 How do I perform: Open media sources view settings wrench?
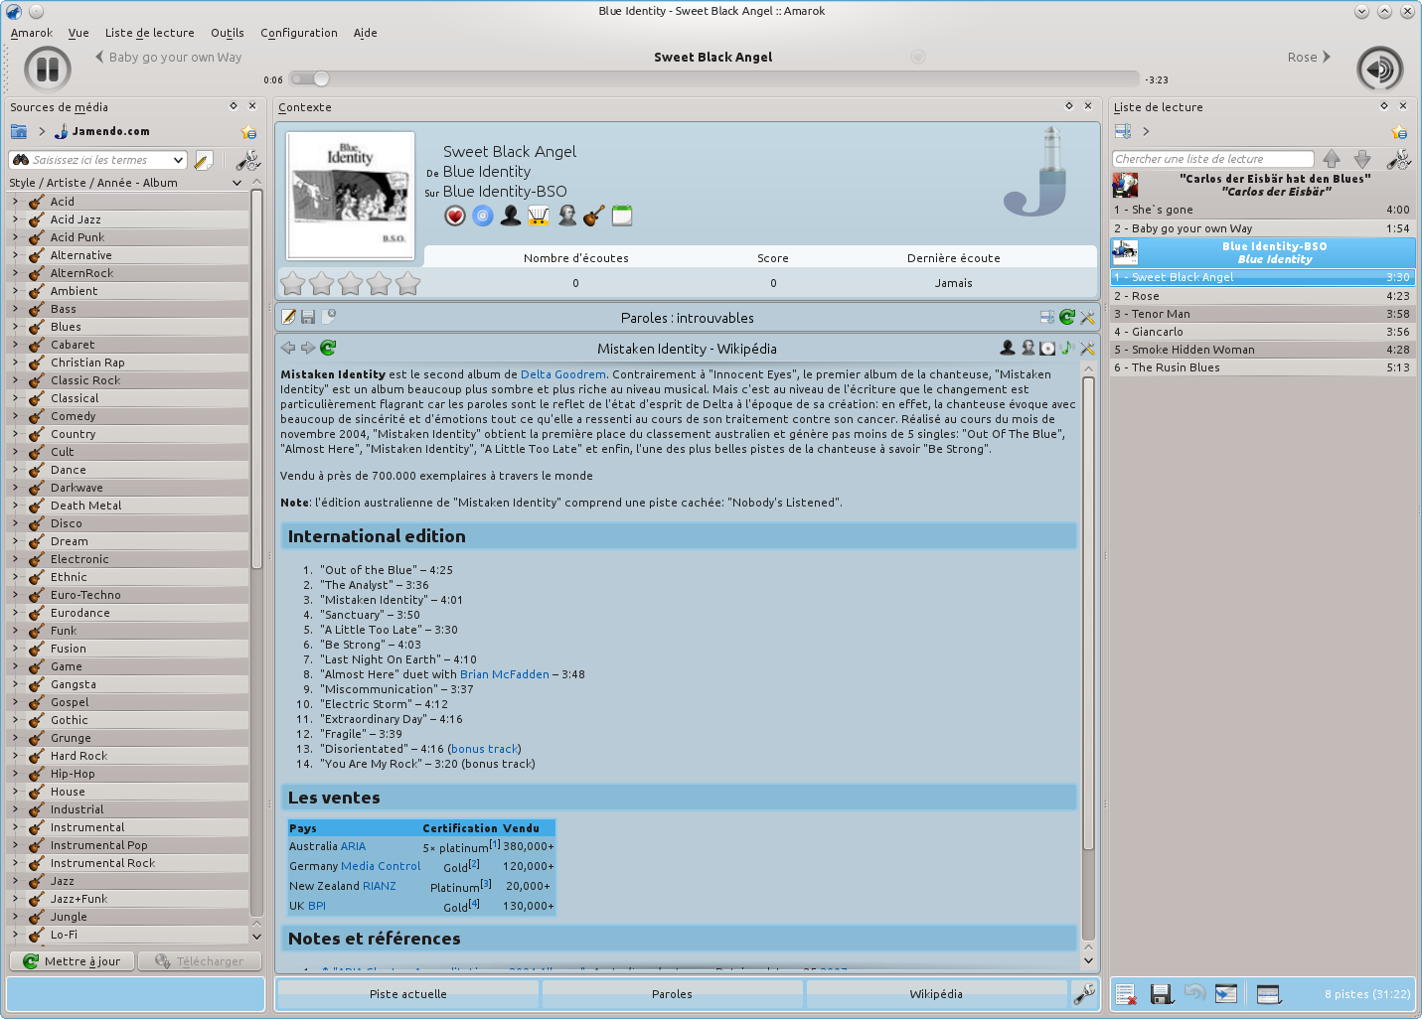tap(247, 160)
